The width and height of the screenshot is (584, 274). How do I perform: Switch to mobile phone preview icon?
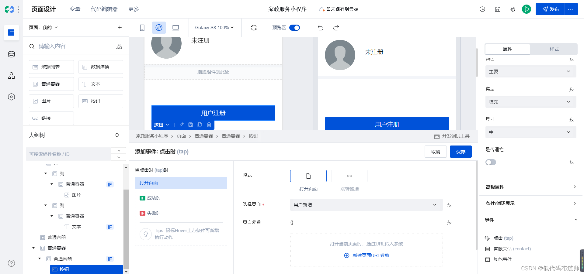pyautogui.click(x=142, y=28)
